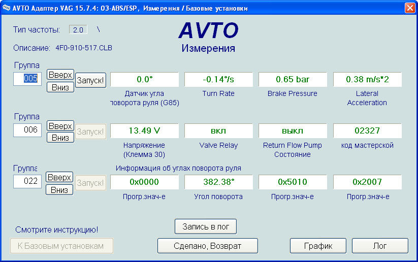Click the Сделано, Возврат button
This screenshot has height=262, width=418.
208,246
